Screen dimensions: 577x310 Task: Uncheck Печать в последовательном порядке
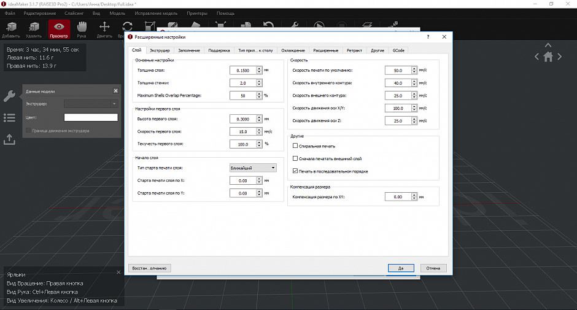(295, 171)
